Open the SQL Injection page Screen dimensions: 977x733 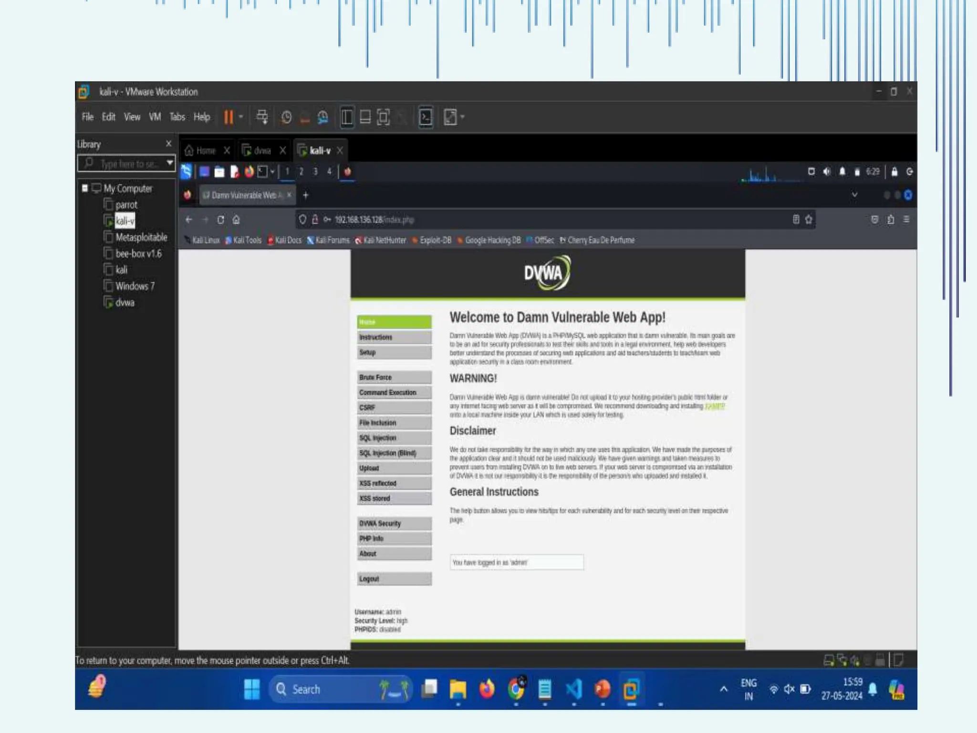click(x=394, y=438)
